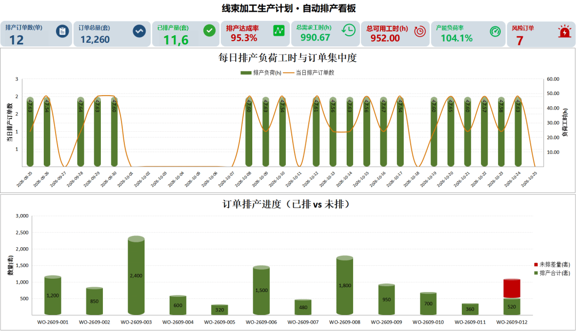The image size is (576, 331).
Task: Click the WO-2609-006 axis label
Action: pyautogui.click(x=261, y=322)
